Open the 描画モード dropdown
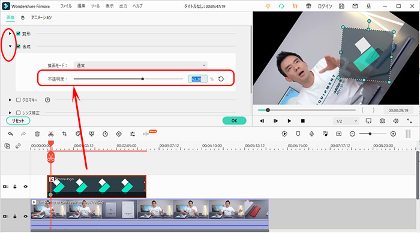The image size is (420, 233). [x=140, y=65]
